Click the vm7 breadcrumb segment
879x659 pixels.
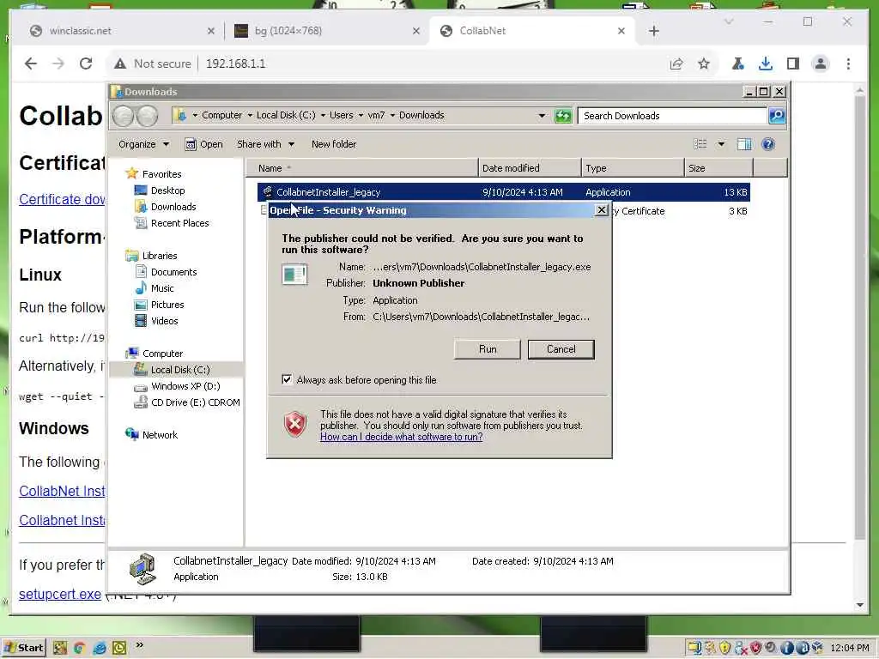pyautogui.click(x=376, y=116)
